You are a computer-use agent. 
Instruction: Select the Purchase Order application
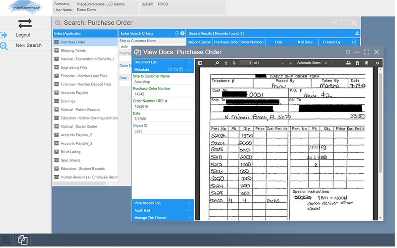pyautogui.click(x=85, y=42)
